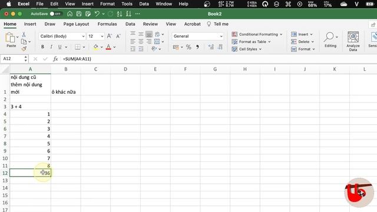Click the Home house icon in title bar
The image size is (377, 212).
coord(70,14)
